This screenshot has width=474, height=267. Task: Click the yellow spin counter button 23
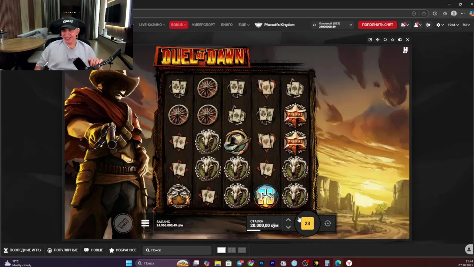307,223
